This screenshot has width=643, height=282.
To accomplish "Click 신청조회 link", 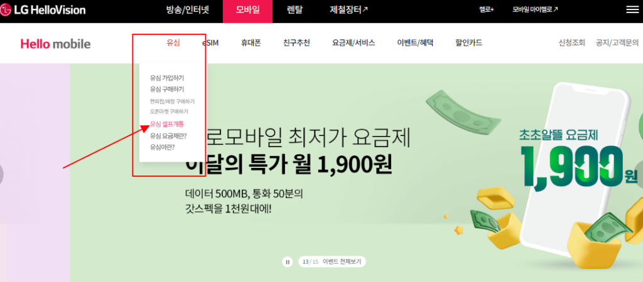I will 571,43.
